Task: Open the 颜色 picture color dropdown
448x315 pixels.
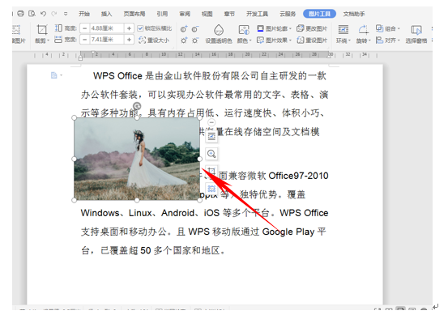Action: click(245, 40)
